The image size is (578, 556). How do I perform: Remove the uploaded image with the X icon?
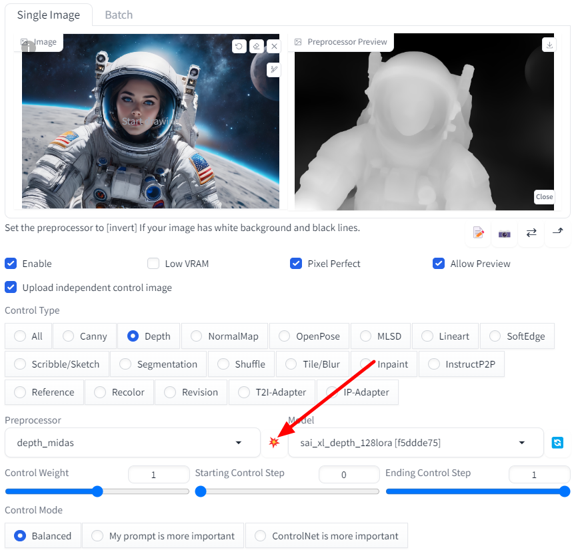coord(274,47)
